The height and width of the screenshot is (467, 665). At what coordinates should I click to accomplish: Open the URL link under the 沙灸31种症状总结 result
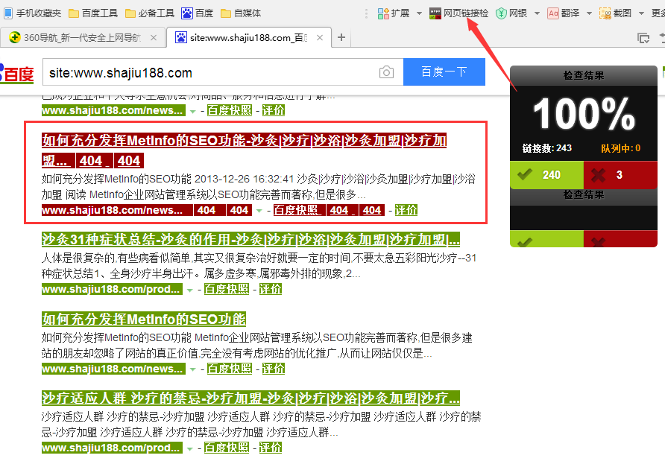click(x=112, y=290)
